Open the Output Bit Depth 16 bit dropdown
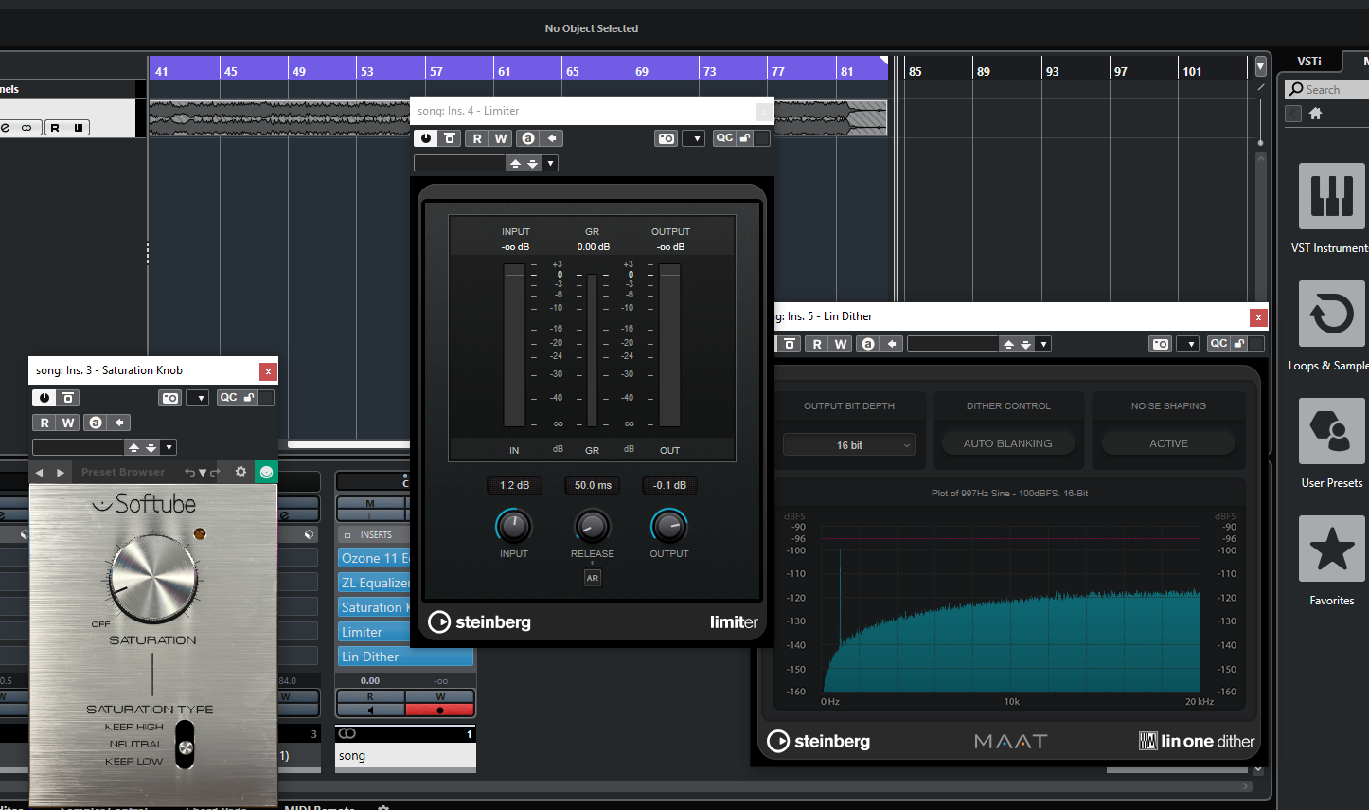1369x810 pixels. [x=849, y=445]
